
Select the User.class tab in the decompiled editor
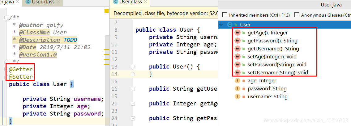pyautogui.click(x=130, y=2)
